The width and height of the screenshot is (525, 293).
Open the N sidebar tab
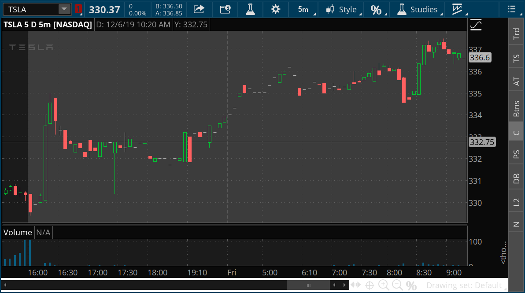(x=516, y=224)
